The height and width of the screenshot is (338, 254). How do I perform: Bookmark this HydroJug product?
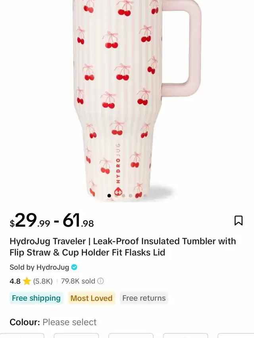[239, 221]
